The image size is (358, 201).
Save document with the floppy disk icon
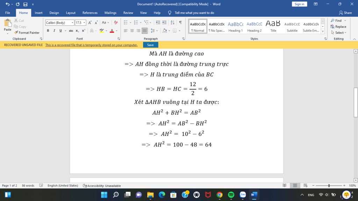[x=25, y=4]
